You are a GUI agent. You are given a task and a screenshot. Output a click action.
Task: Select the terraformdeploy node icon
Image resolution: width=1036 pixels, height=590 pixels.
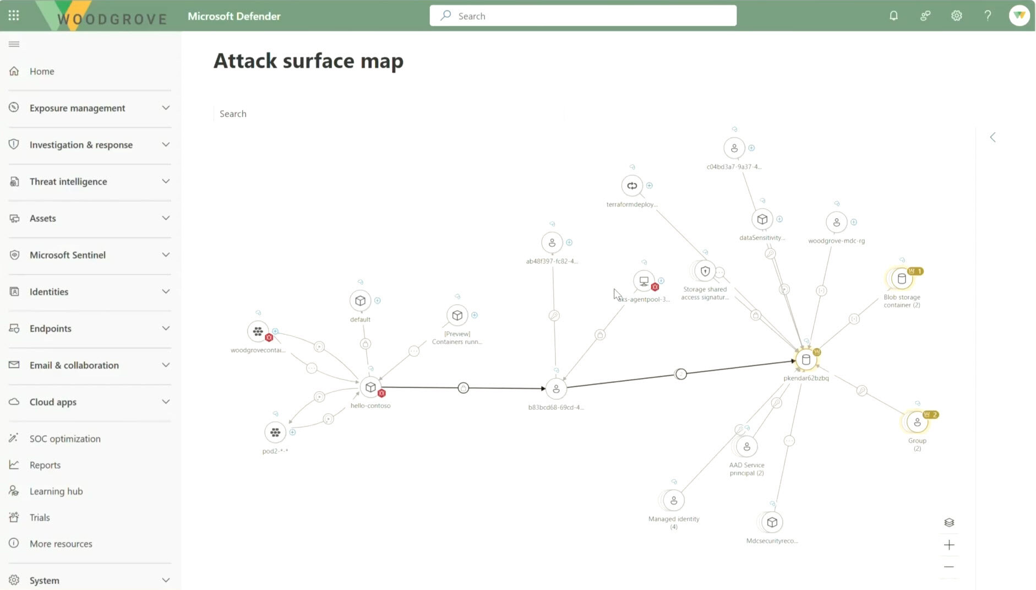(632, 186)
